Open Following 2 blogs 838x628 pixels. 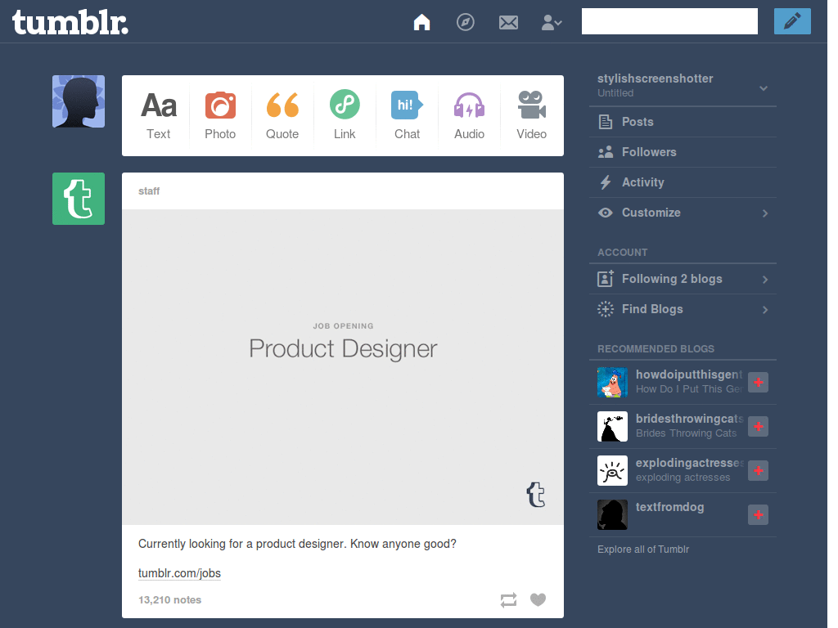tap(683, 279)
